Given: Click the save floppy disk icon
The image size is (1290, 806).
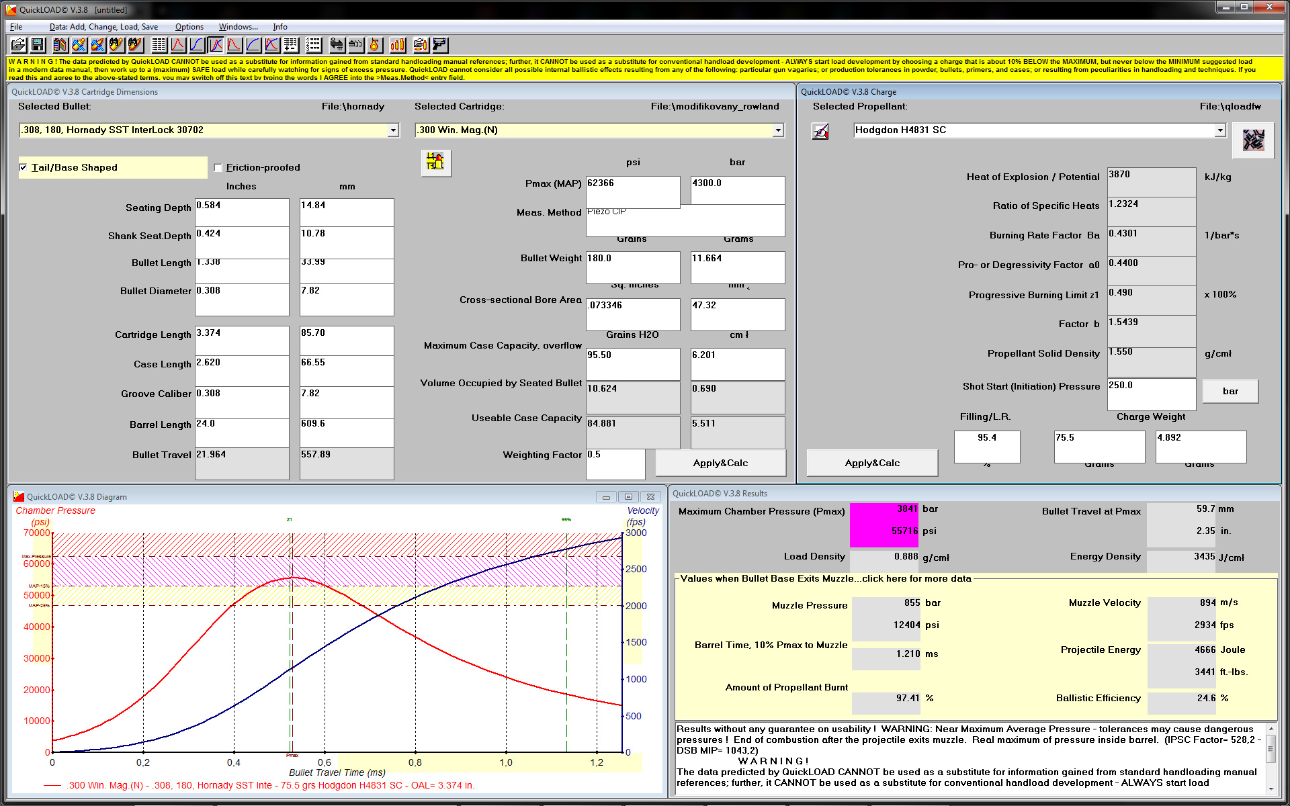Looking at the screenshot, I should [x=38, y=45].
